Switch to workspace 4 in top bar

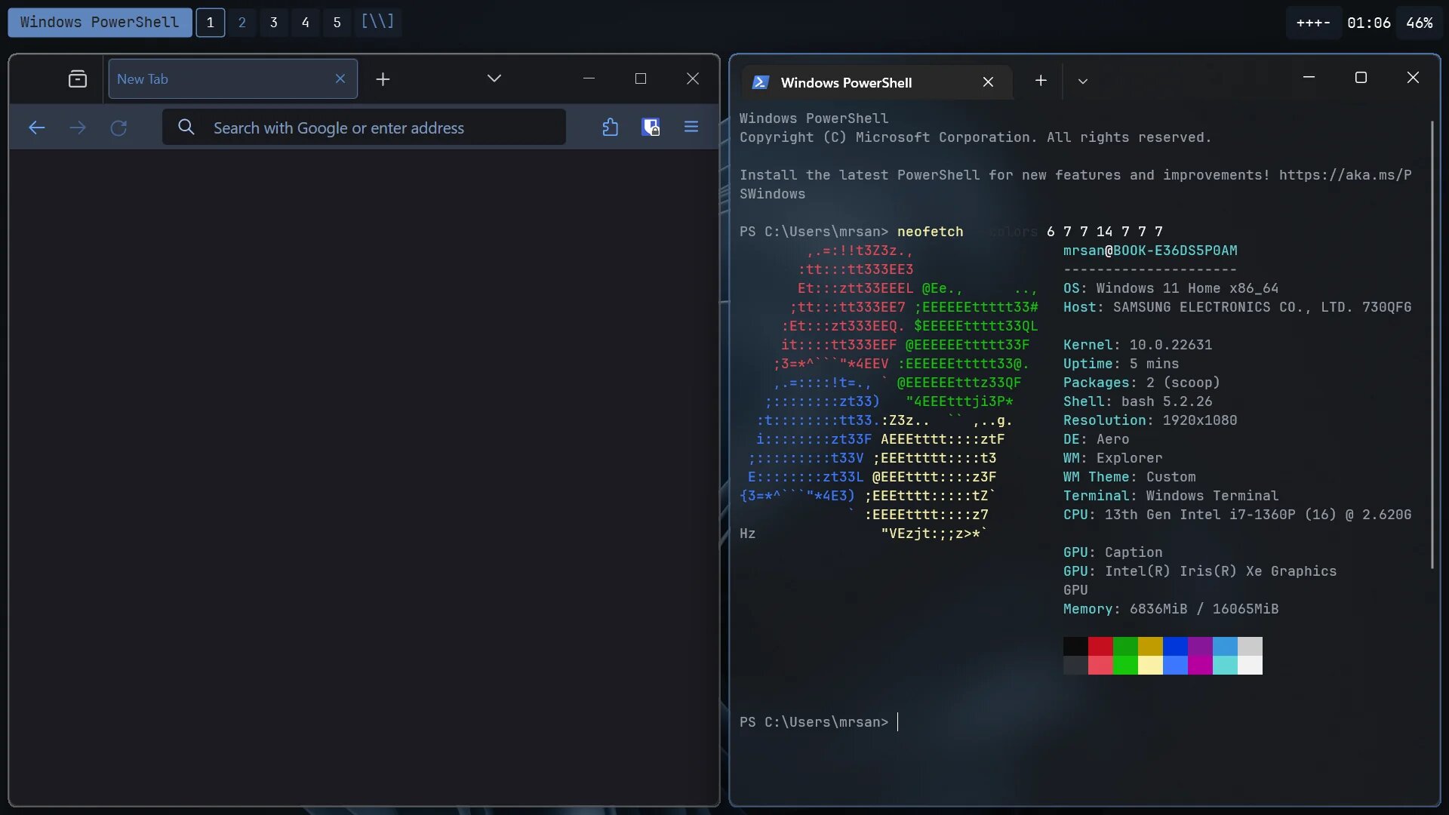click(x=306, y=23)
